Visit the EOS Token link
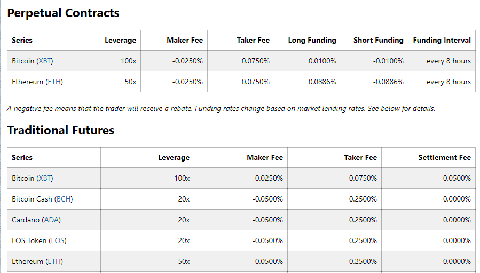Image resolution: width=480 pixels, height=273 pixels. (x=57, y=240)
